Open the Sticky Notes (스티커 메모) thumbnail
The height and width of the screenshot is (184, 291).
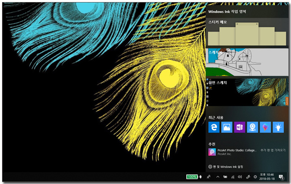[247, 32]
